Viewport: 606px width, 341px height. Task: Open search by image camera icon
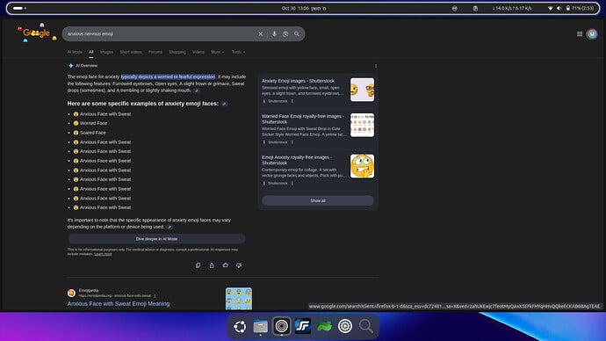[x=285, y=34]
